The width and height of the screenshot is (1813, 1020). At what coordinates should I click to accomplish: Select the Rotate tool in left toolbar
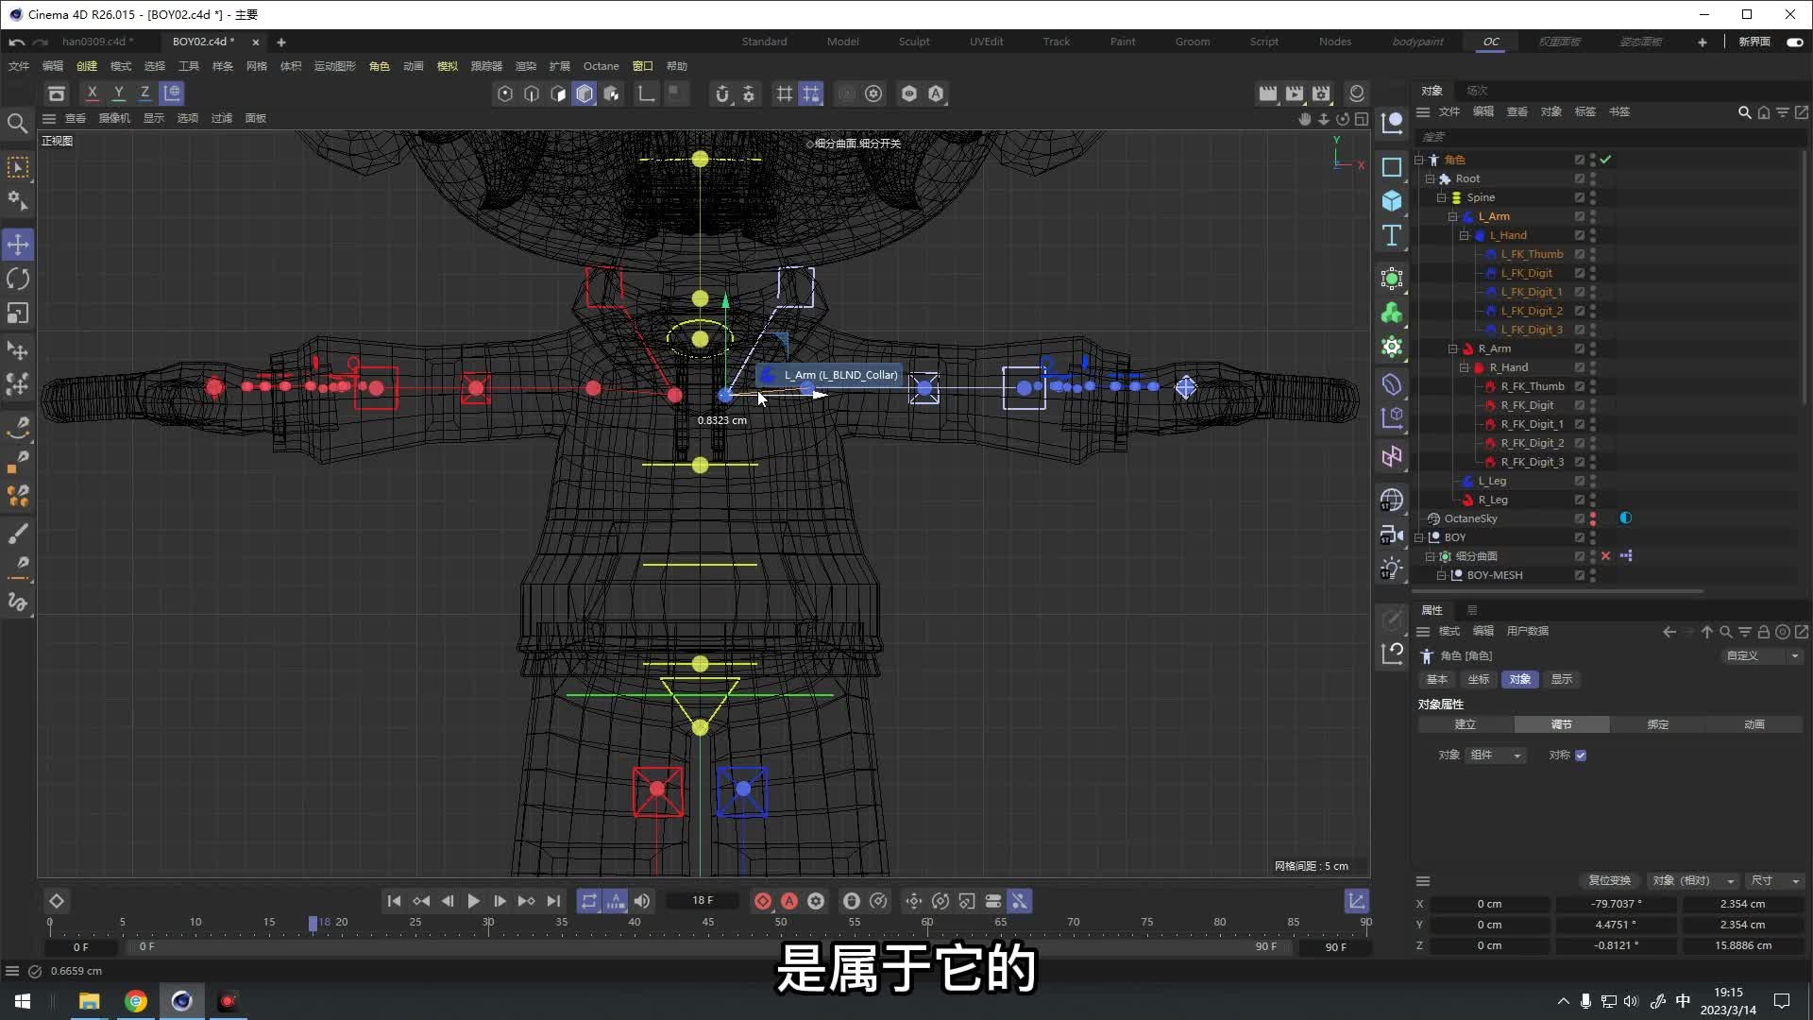click(18, 279)
